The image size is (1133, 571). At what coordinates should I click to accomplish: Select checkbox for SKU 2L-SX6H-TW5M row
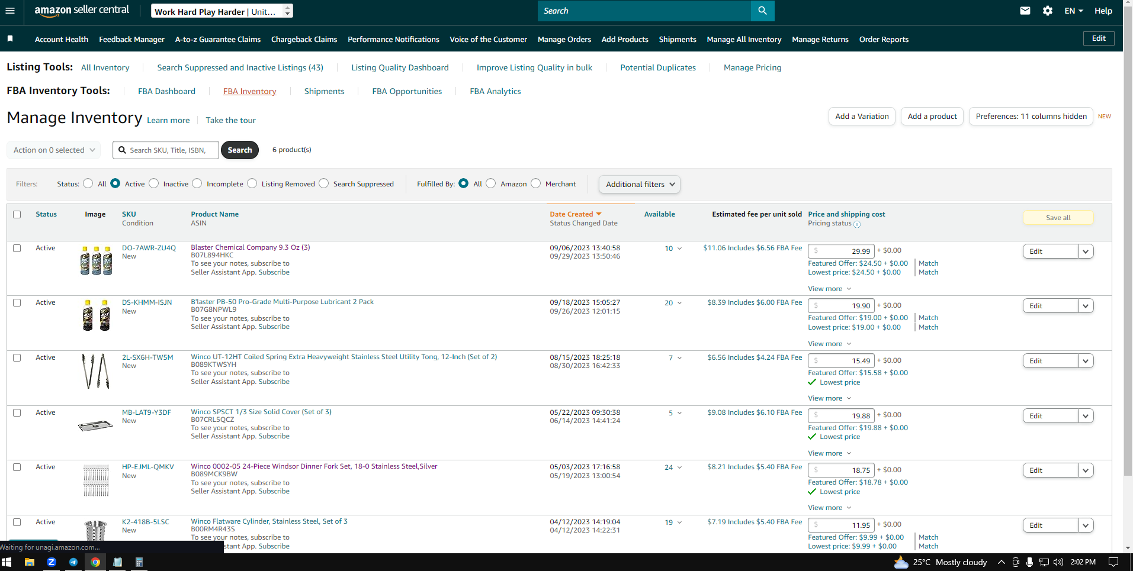17,358
